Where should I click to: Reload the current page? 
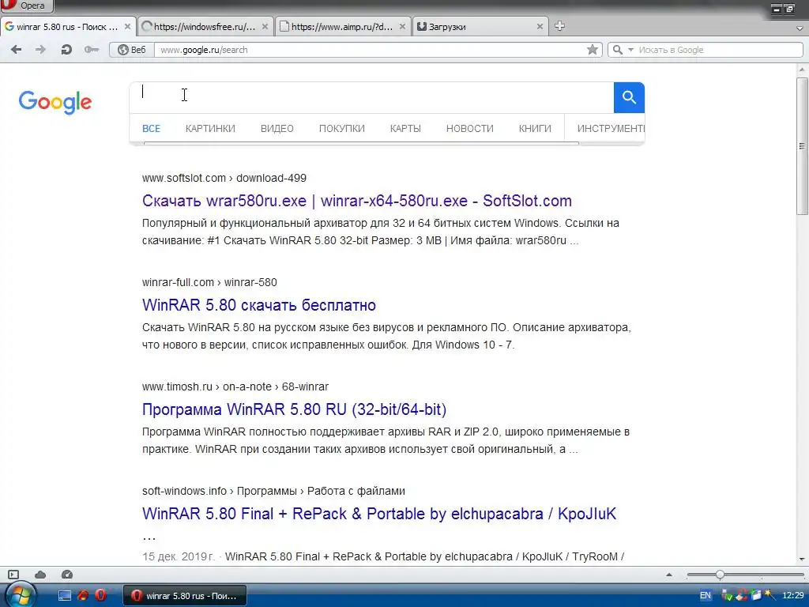point(66,50)
